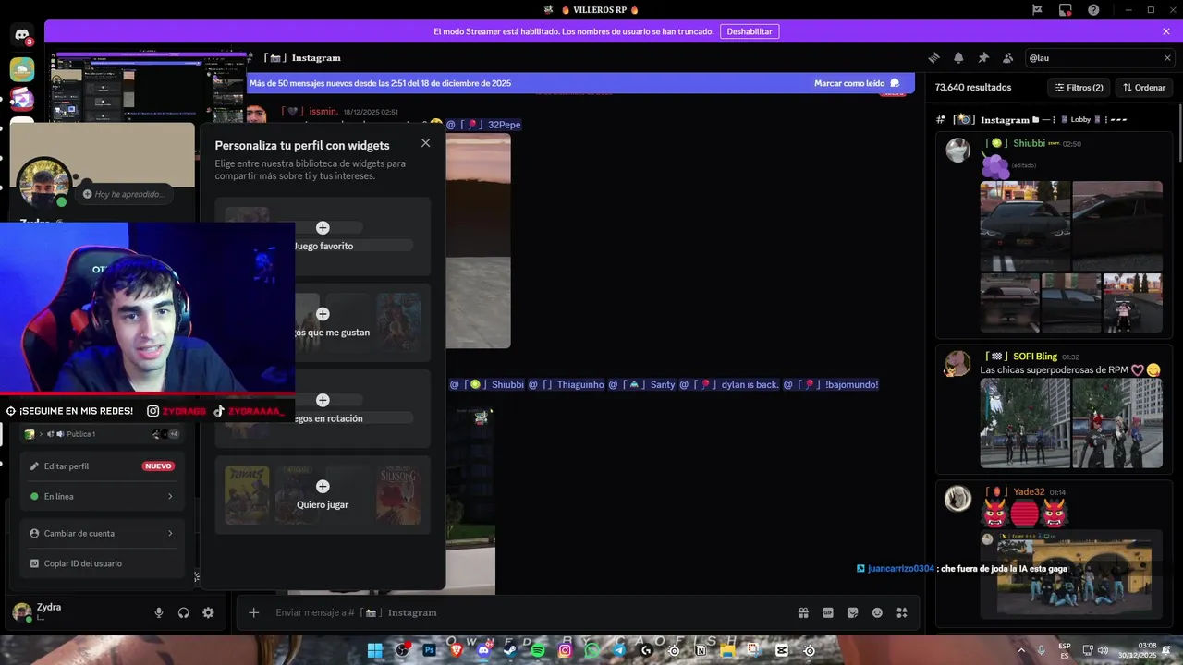This screenshot has width=1183, height=665.
Task: Open sticker picker icon
Action: tap(853, 612)
